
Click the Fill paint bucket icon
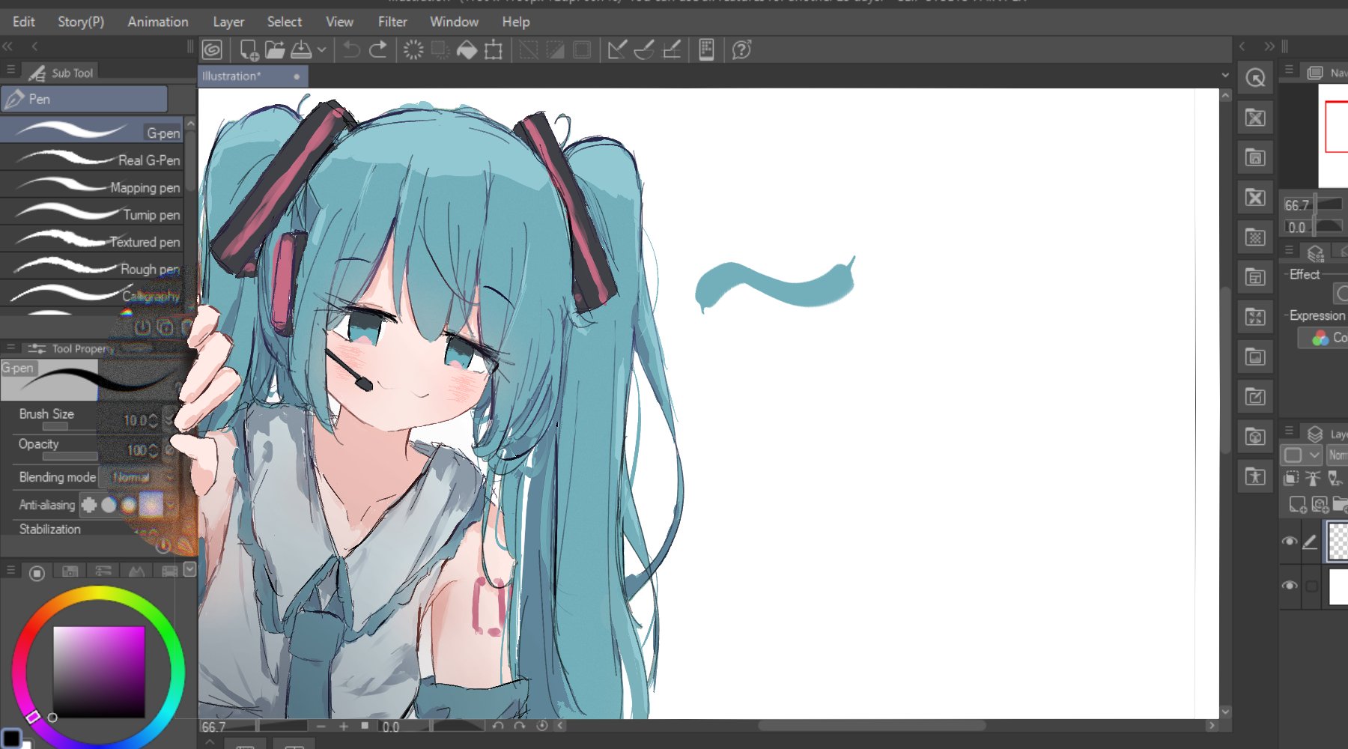click(x=467, y=50)
